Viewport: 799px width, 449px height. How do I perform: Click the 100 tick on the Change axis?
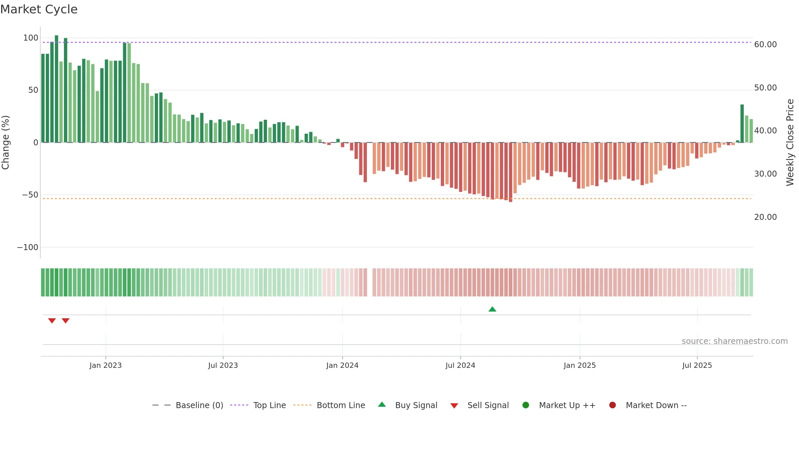pos(31,38)
